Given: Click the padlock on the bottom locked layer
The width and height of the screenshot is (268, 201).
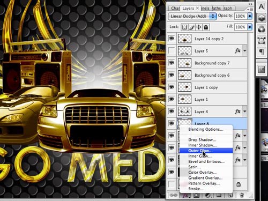Looking at the screenshot, I should (x=239, y=184).
